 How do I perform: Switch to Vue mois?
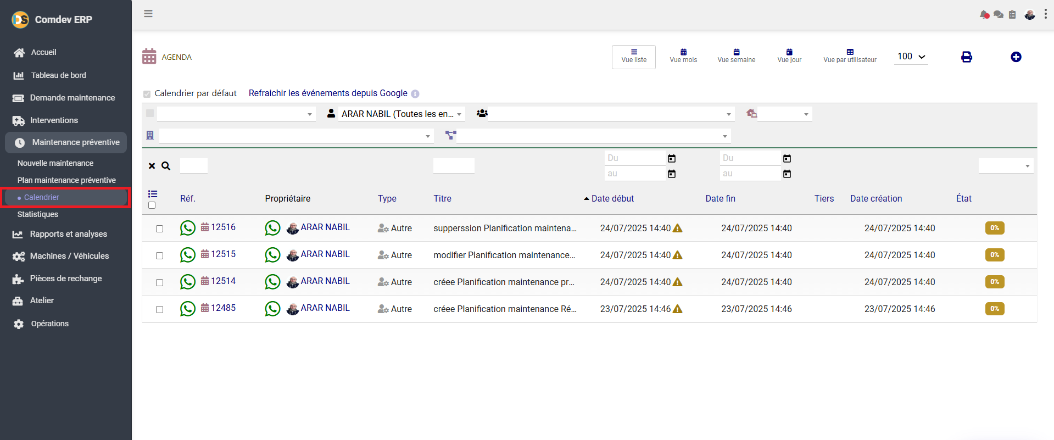[683, 57]
